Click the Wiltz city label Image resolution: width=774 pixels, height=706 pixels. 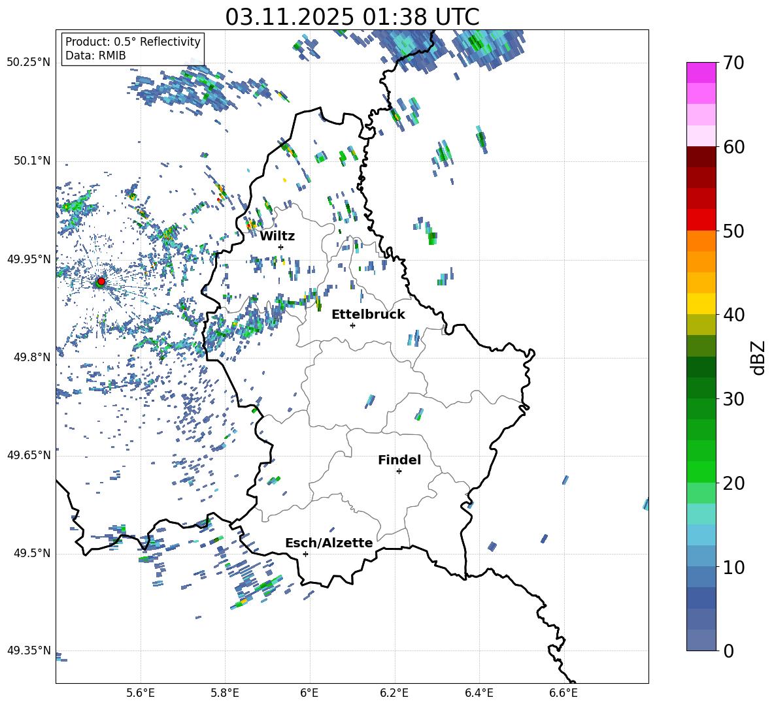point(277,236)
